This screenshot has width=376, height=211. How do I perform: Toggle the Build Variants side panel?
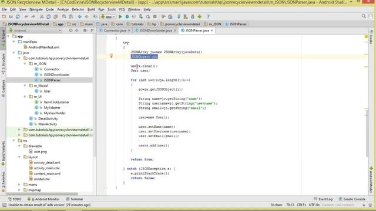pyautogui.click(x=3, y=153)
